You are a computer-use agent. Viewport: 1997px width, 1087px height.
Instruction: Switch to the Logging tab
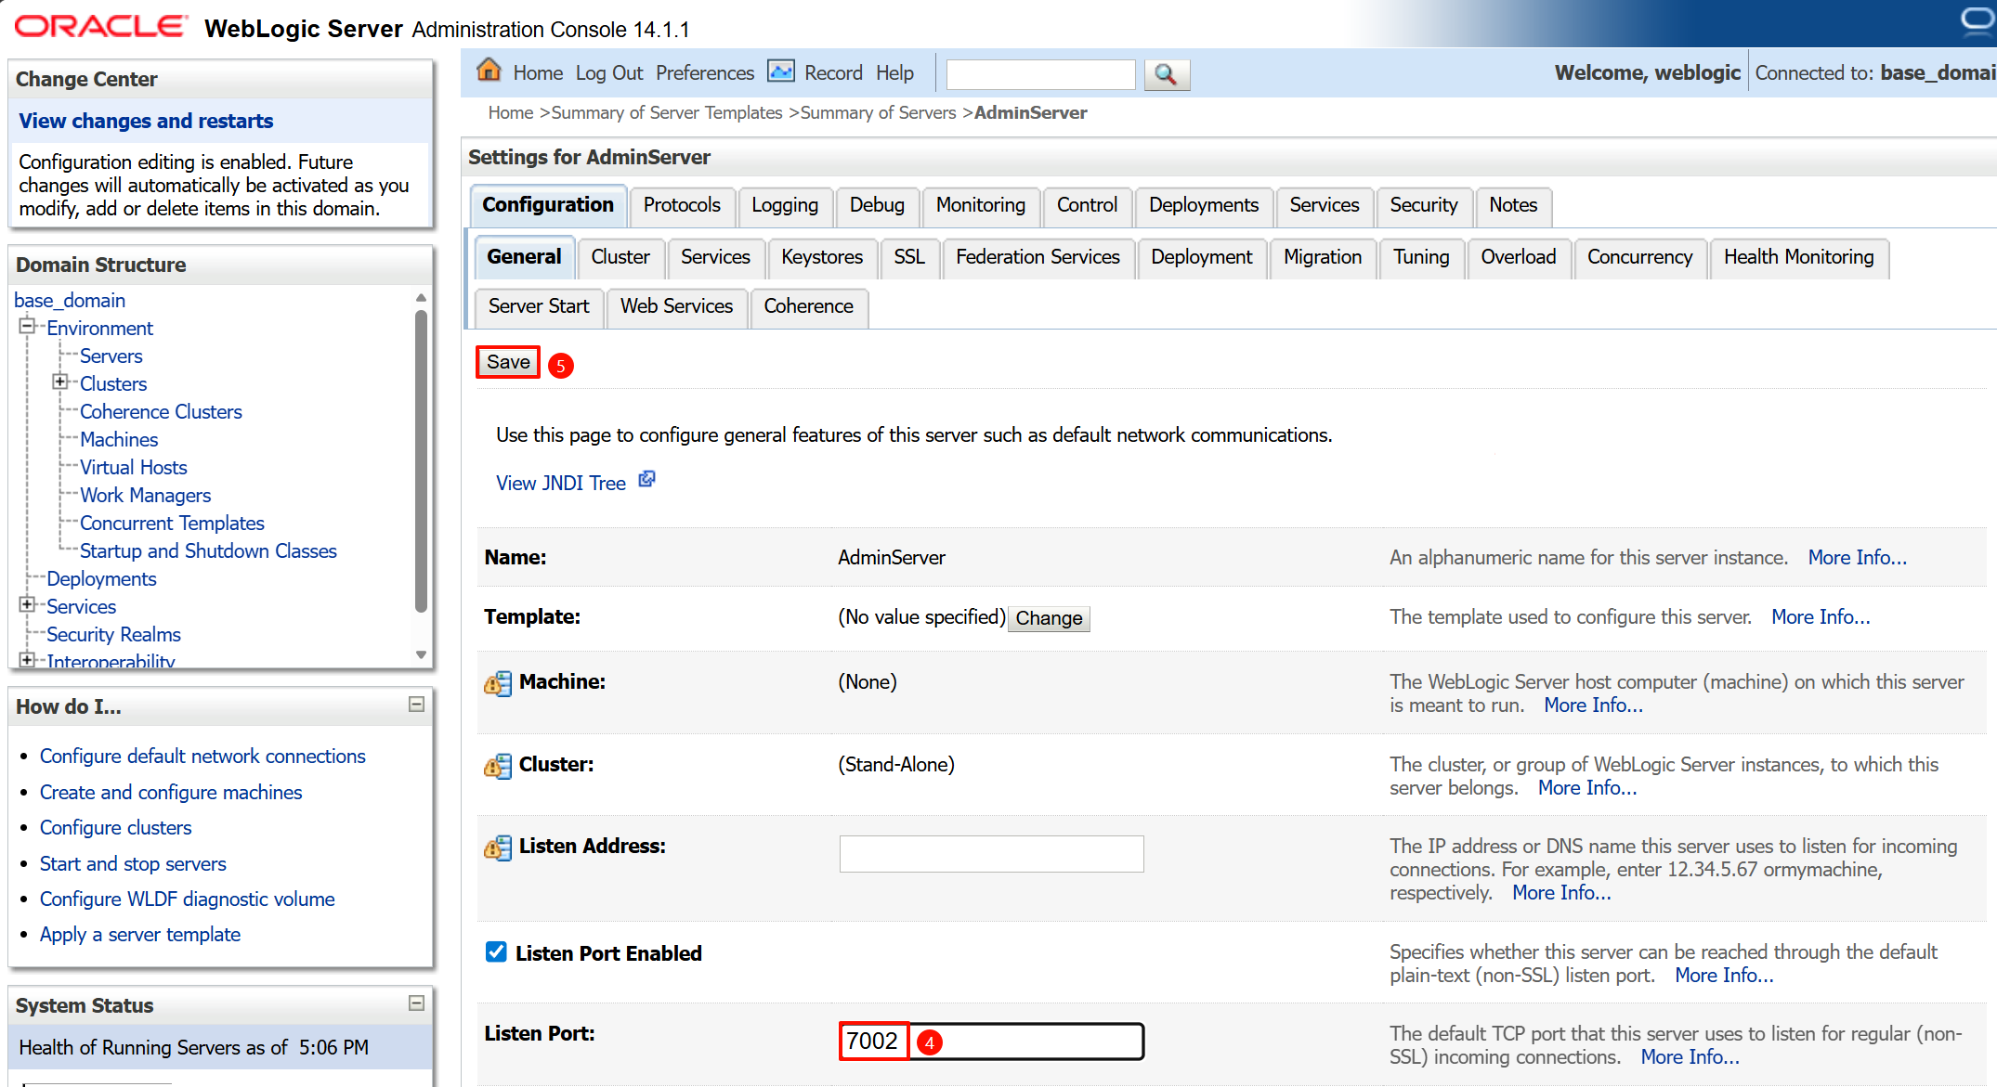785,205
